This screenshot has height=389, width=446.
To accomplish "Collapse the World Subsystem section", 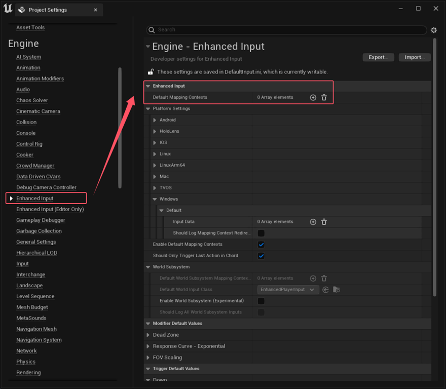I will click(x=148, y=267).
